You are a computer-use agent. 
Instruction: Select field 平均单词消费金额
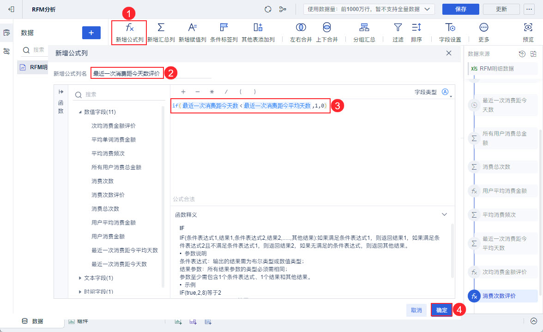[x=114, y=140]
